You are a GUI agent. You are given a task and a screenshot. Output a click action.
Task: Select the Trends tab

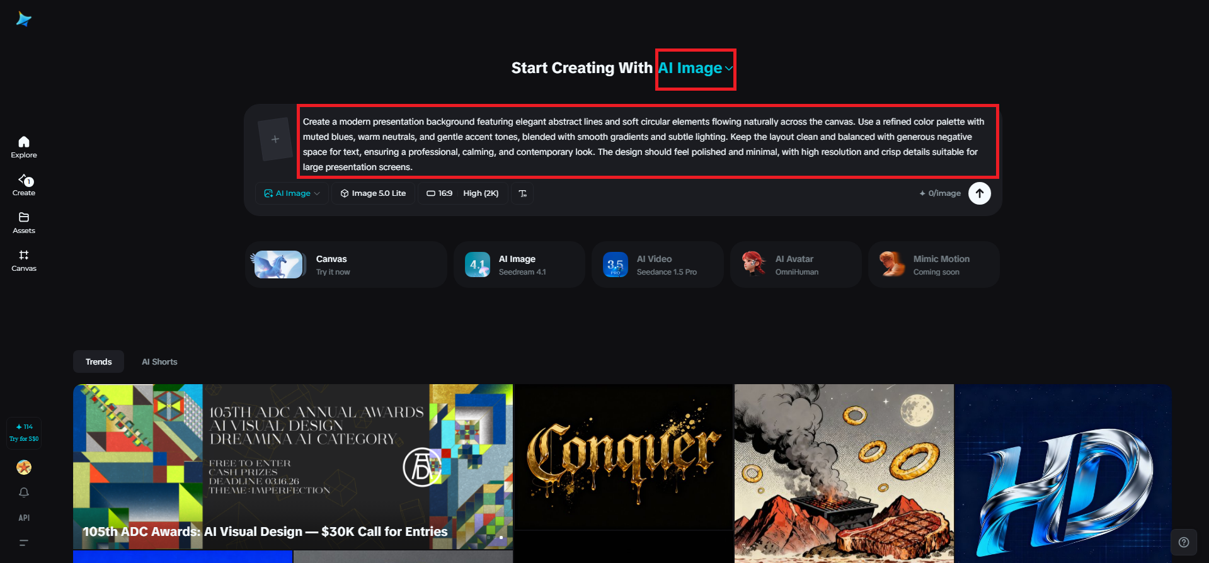tap(99, 361)
